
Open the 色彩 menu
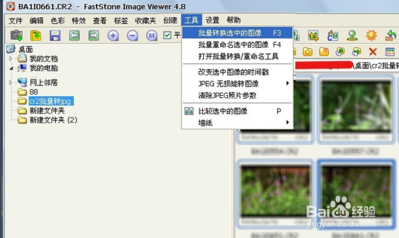(x=58, y=21)
